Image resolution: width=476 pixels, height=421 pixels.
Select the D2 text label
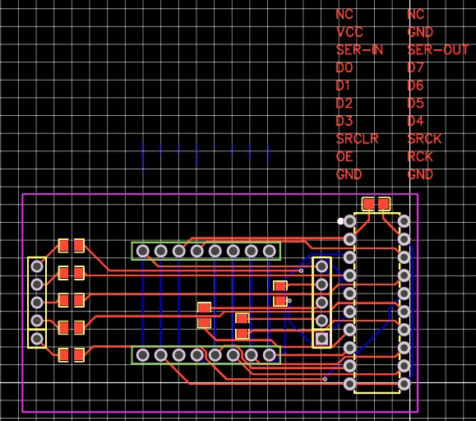point(344,104)
